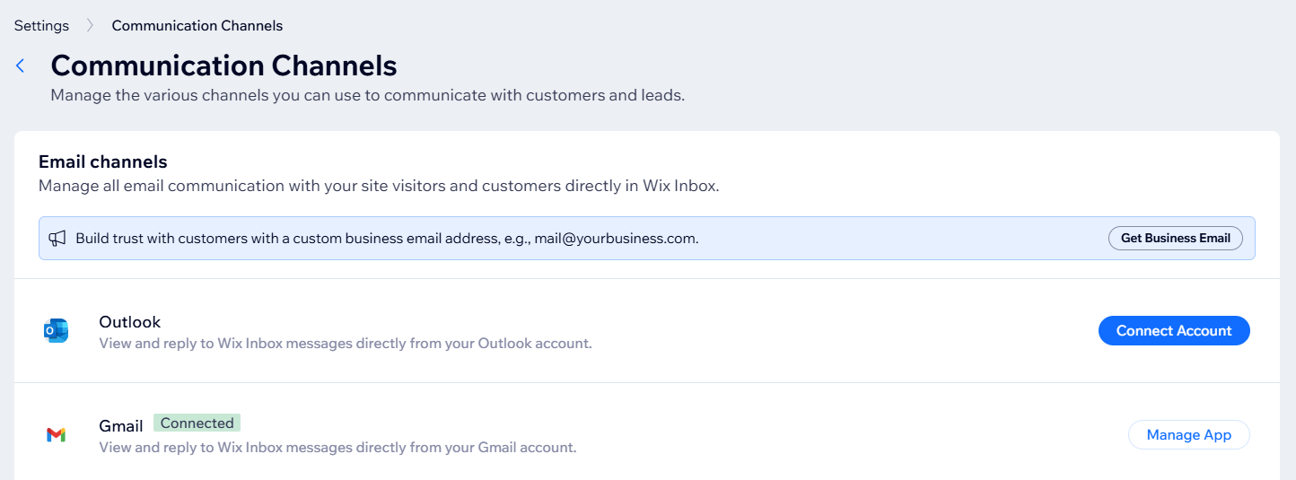Go to Settings via the breadcrumb
The image size is (1296, 480).
click(x=41, y=25)
